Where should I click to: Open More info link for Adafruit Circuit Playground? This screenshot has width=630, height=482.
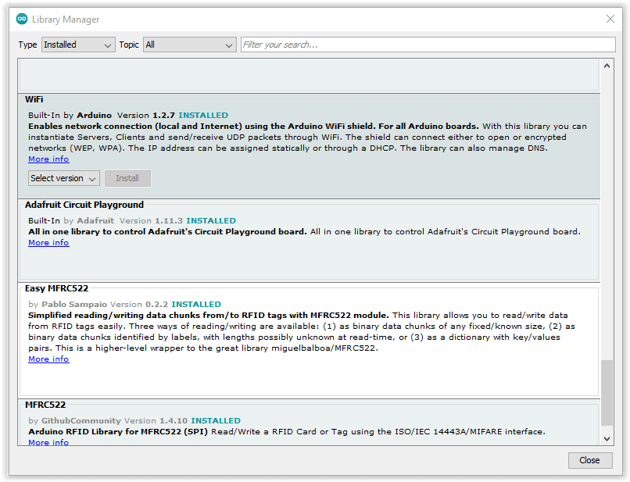pyautogui.click(x=48, y=243)
